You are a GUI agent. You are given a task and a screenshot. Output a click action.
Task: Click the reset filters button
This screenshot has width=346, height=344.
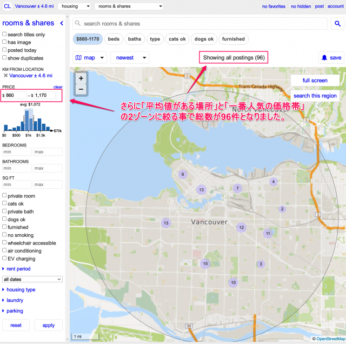[x=16, y=325]
